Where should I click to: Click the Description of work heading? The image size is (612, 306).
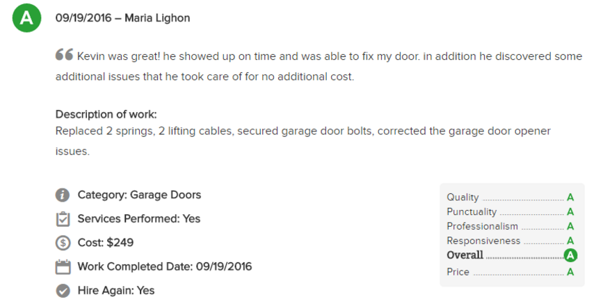pos(106,114)
